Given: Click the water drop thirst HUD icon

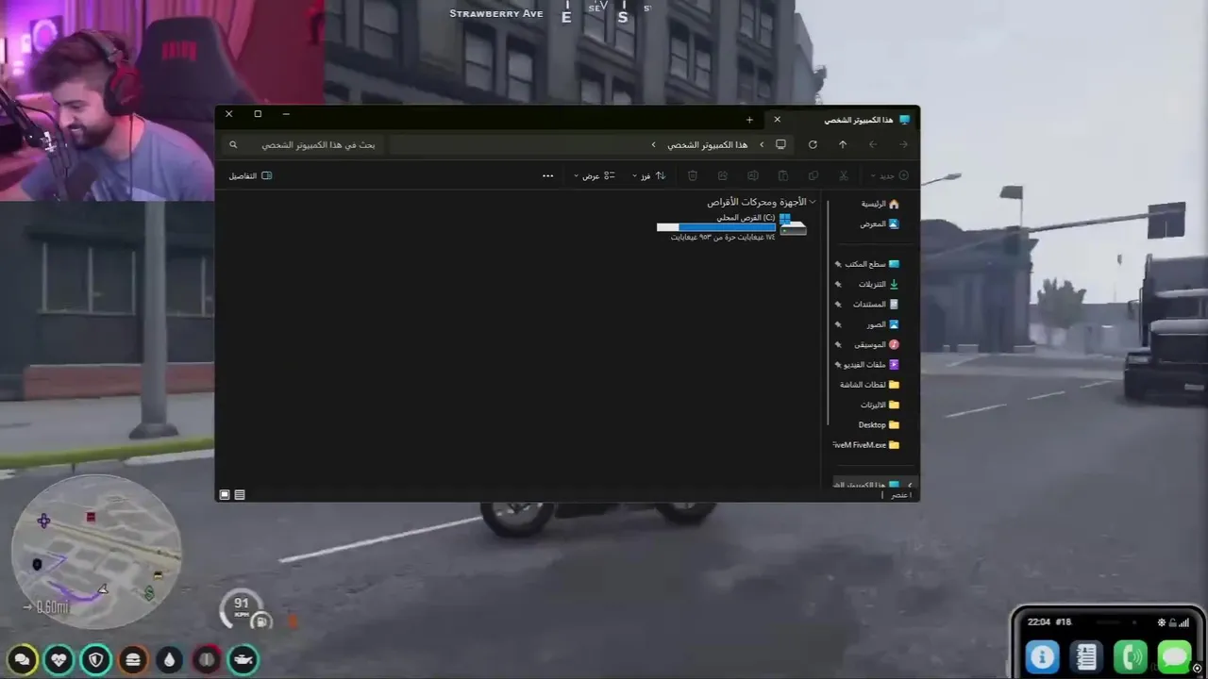Looking at the screenshot, I should (170, 659).
